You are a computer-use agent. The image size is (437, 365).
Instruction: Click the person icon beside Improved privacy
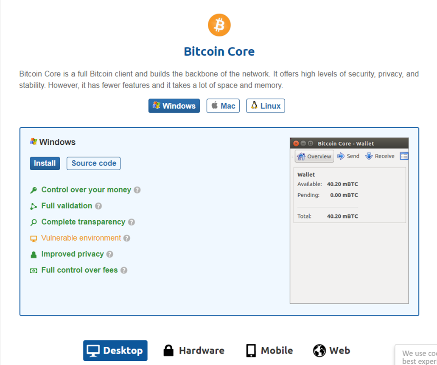34,255
